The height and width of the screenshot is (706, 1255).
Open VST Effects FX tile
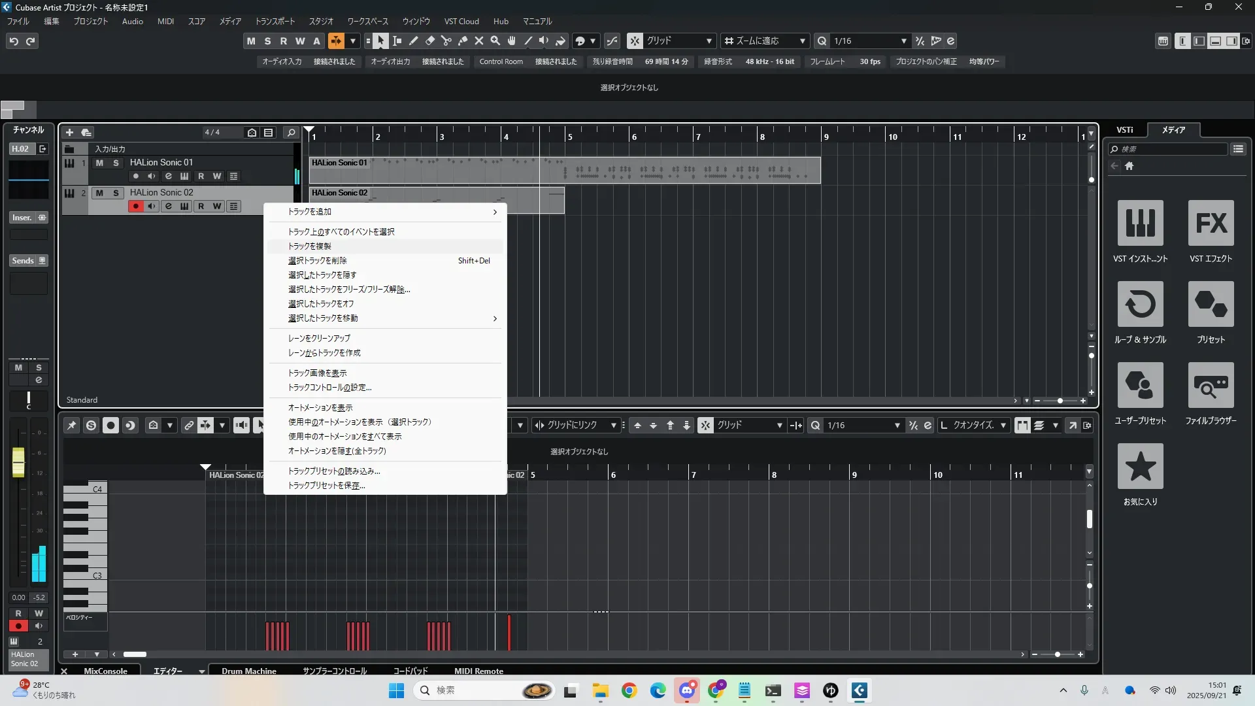tap(1211, 223)
